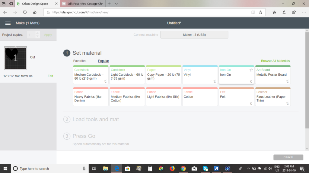Select the heart mat 1 thumbnail
The width and height of the screenshot is (309, 173).
(16, 58)
